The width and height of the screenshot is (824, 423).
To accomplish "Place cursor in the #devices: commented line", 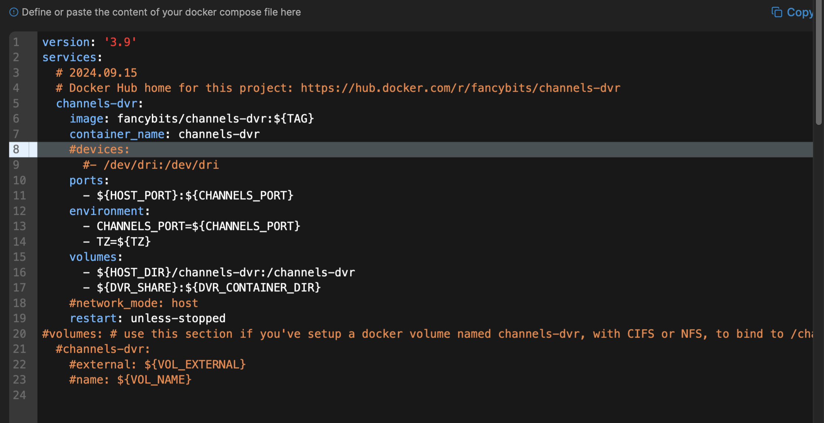I will coord(99,149).
